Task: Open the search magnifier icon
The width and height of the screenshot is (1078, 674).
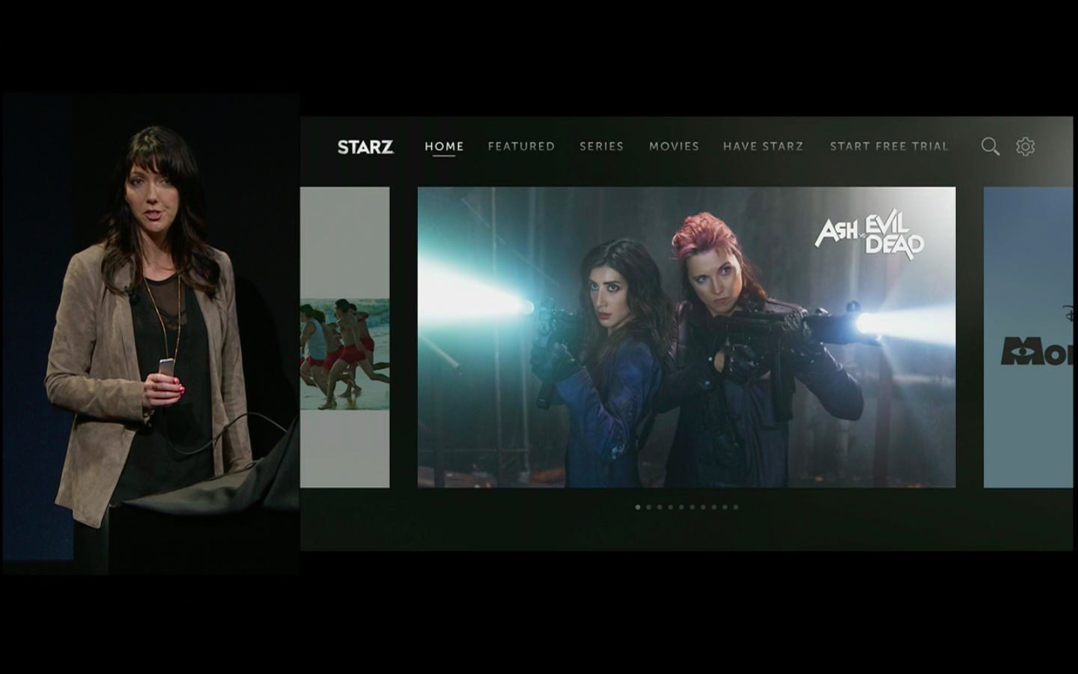Action: click(990, 147)
